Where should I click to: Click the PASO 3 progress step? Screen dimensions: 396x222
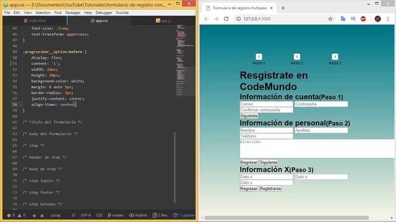pos(335,59)
